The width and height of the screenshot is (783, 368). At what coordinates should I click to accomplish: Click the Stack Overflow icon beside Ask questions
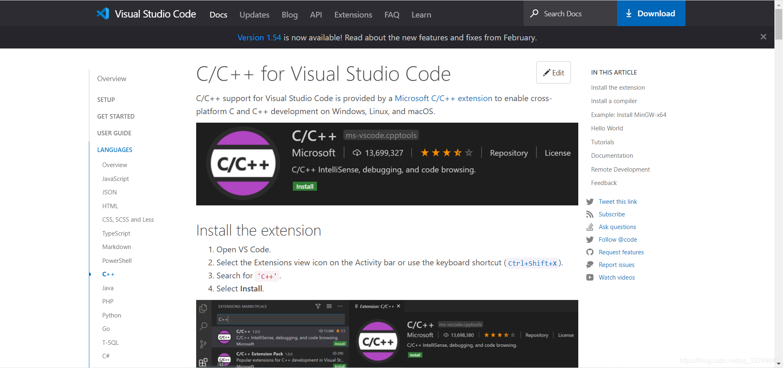(590, 227)
